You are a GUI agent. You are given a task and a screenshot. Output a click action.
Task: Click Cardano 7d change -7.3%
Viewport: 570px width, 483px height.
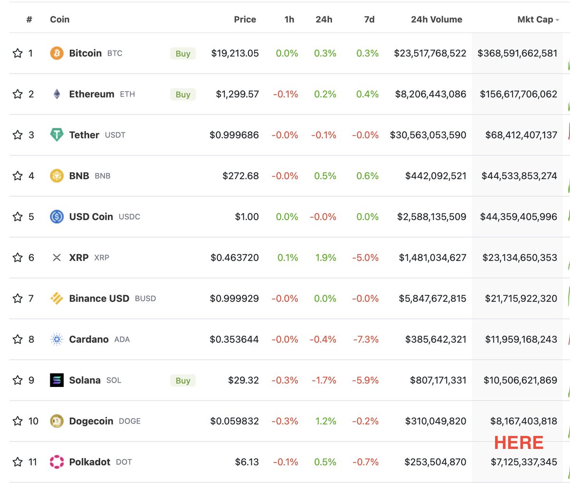coord(366,339)
